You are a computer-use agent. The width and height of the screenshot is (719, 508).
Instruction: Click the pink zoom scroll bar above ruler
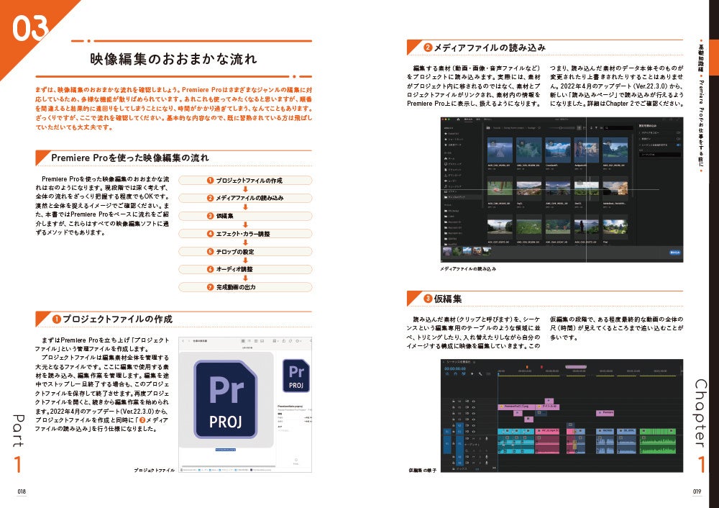coord(576,367)
